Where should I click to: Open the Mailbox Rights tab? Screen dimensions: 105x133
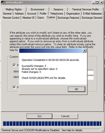[x=14, y=9]
